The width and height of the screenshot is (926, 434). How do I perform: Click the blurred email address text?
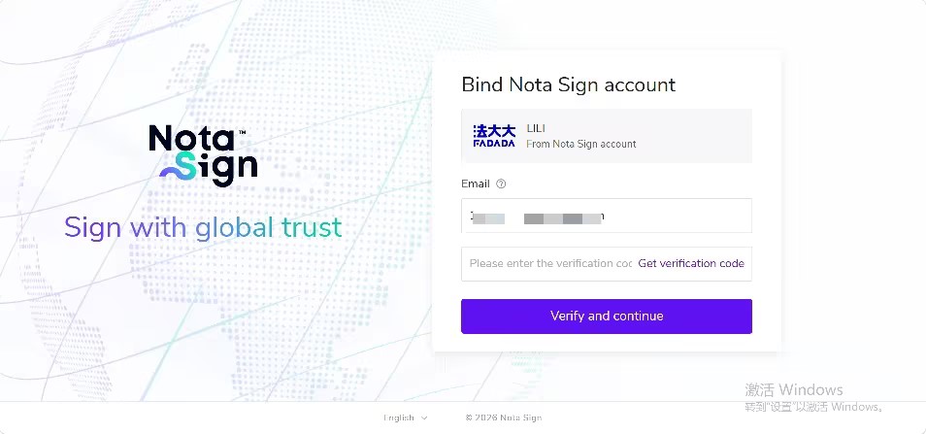coord(537,217)
